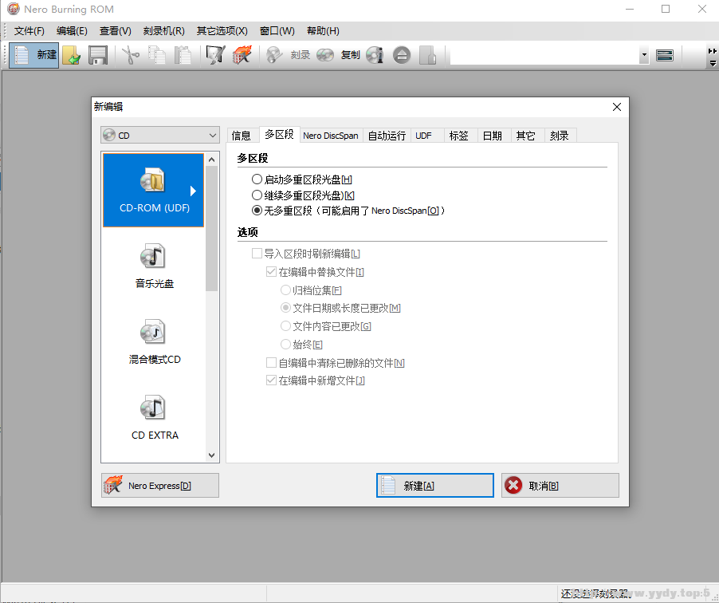Click the Copy pages icon in the toolbar
Viewport: 719px width, 603px height.
pos(157,55)
